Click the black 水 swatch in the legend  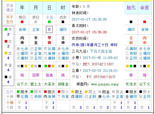(6, 77)
